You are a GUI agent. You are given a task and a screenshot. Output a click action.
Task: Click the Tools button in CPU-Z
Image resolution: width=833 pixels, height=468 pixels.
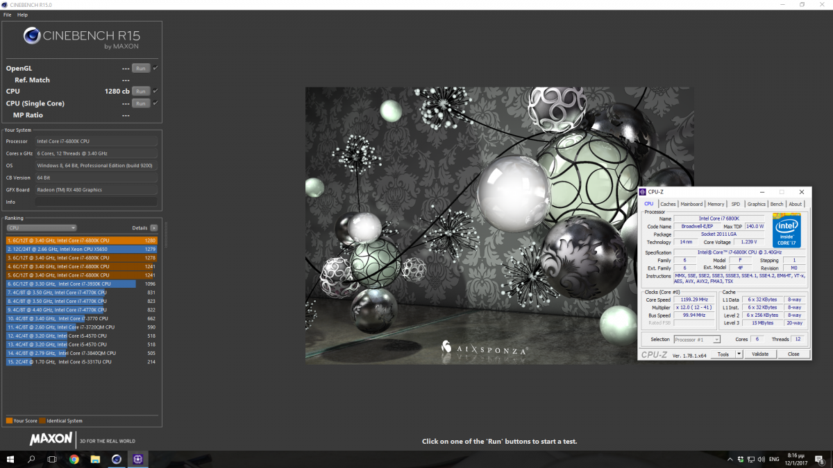click(723, 354)
